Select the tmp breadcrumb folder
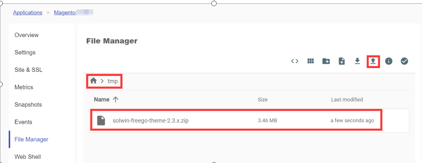Viewport: 422px width, 163px height. (113, 81)
